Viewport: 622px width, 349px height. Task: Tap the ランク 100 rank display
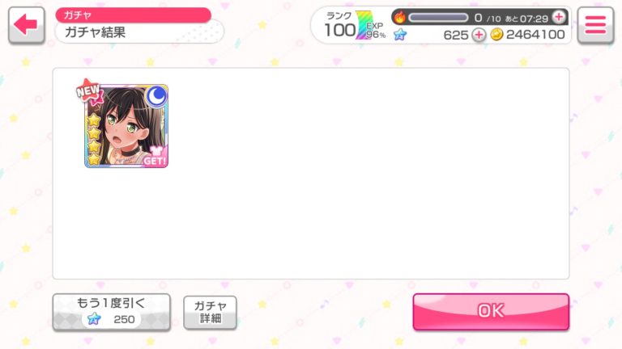pos(340,25)
